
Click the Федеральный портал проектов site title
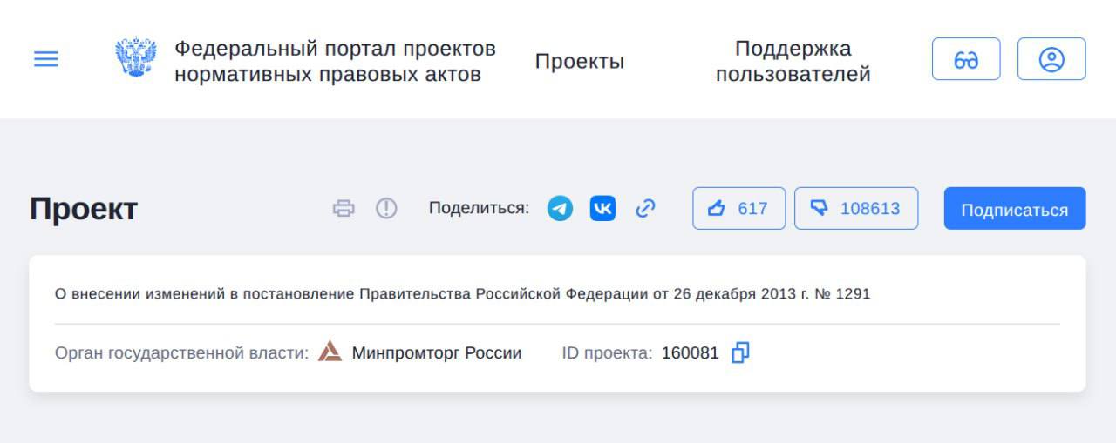pyautogui.click(x=335, y=61)
